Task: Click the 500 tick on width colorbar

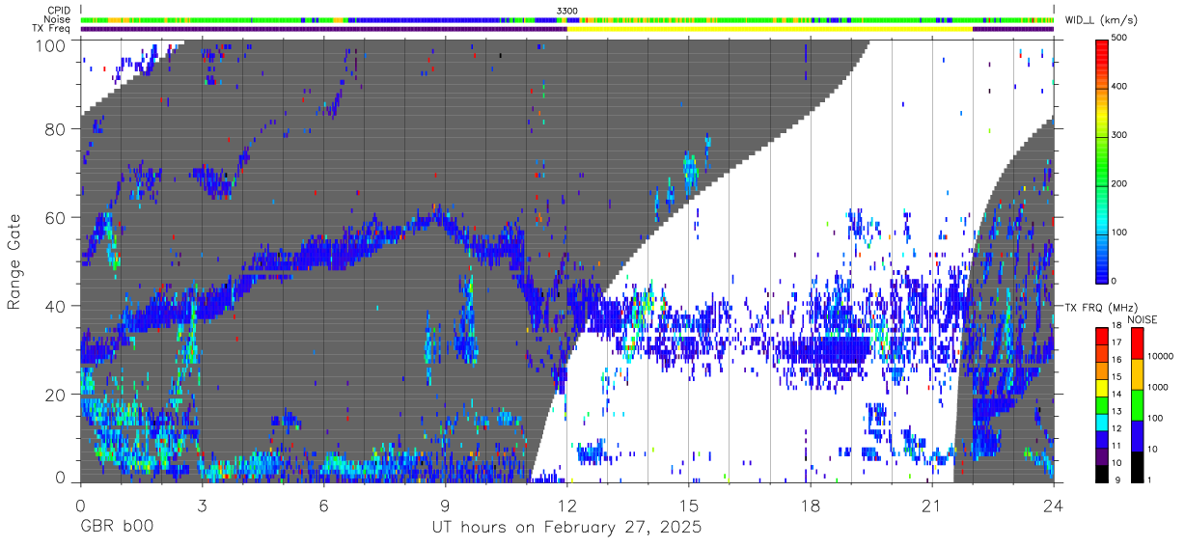Action: pos(1120,38)
